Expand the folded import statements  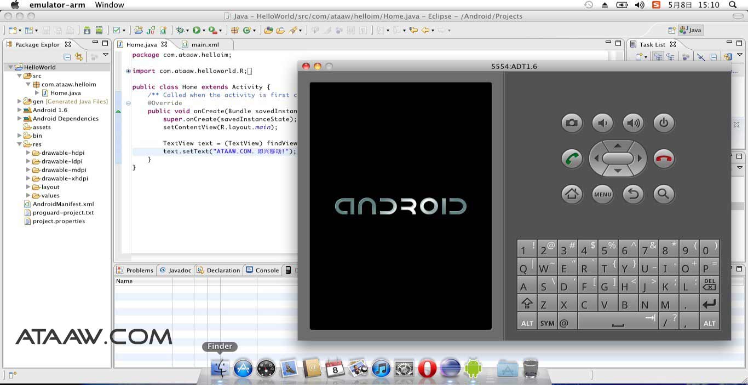click(x=128, y=71)
